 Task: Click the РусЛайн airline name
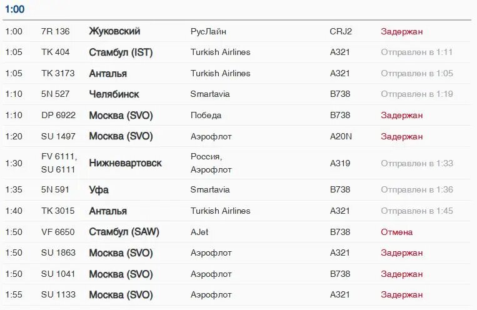(x=208, y=31)
